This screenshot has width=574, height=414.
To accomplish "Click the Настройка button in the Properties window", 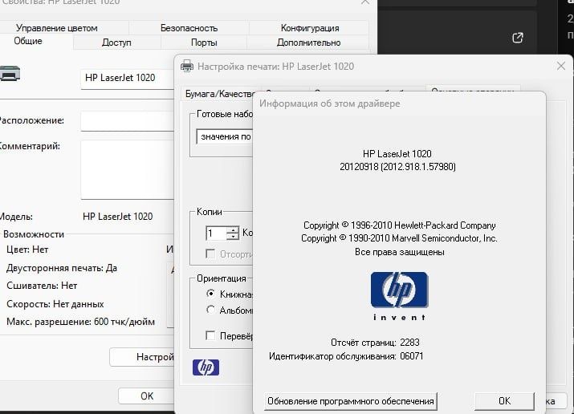I will point(142,356).
